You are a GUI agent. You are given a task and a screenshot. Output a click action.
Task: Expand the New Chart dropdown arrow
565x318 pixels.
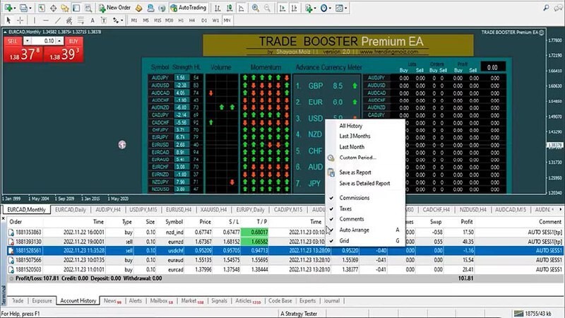pos(15,8)
